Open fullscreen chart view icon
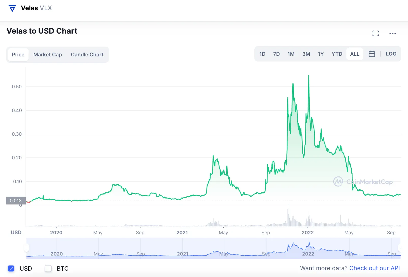The width and height of the screenshot is (408, 277). coord(376,33)
